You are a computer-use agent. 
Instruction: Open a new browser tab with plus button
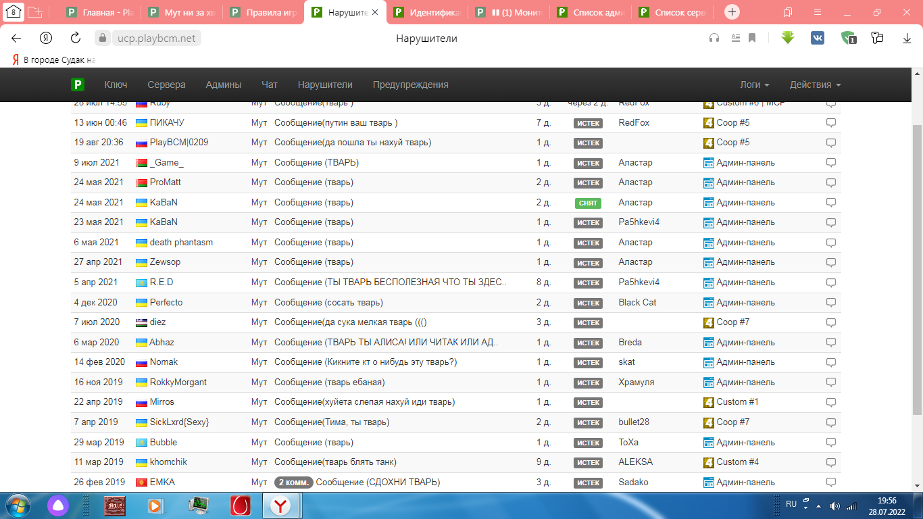tap(732, 12)
